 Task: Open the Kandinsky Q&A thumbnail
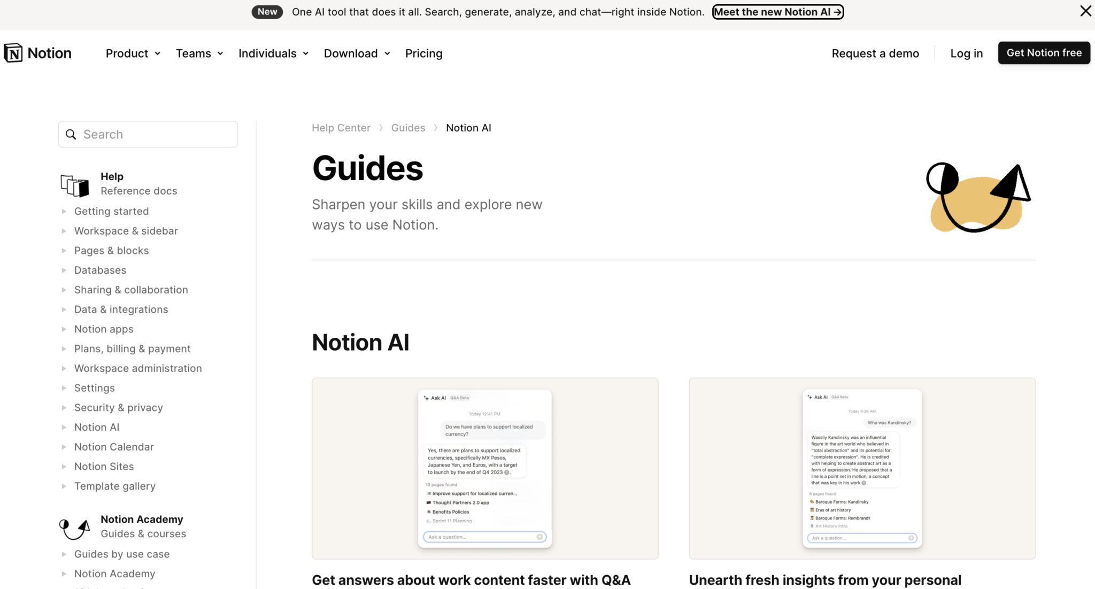[x=862, y=468]
